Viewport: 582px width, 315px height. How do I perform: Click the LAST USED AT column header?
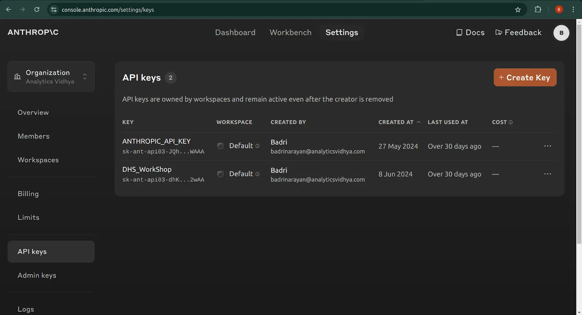tap(448, 122)
